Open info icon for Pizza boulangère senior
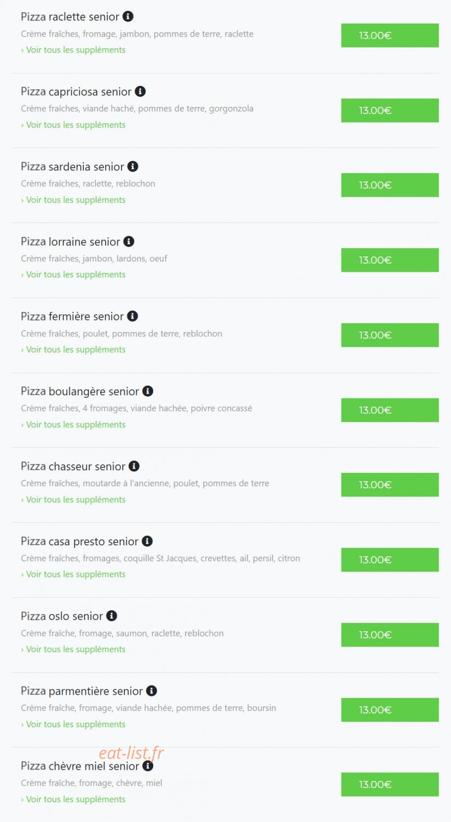Screen dimensions: 451x822 tap(148, 391)
